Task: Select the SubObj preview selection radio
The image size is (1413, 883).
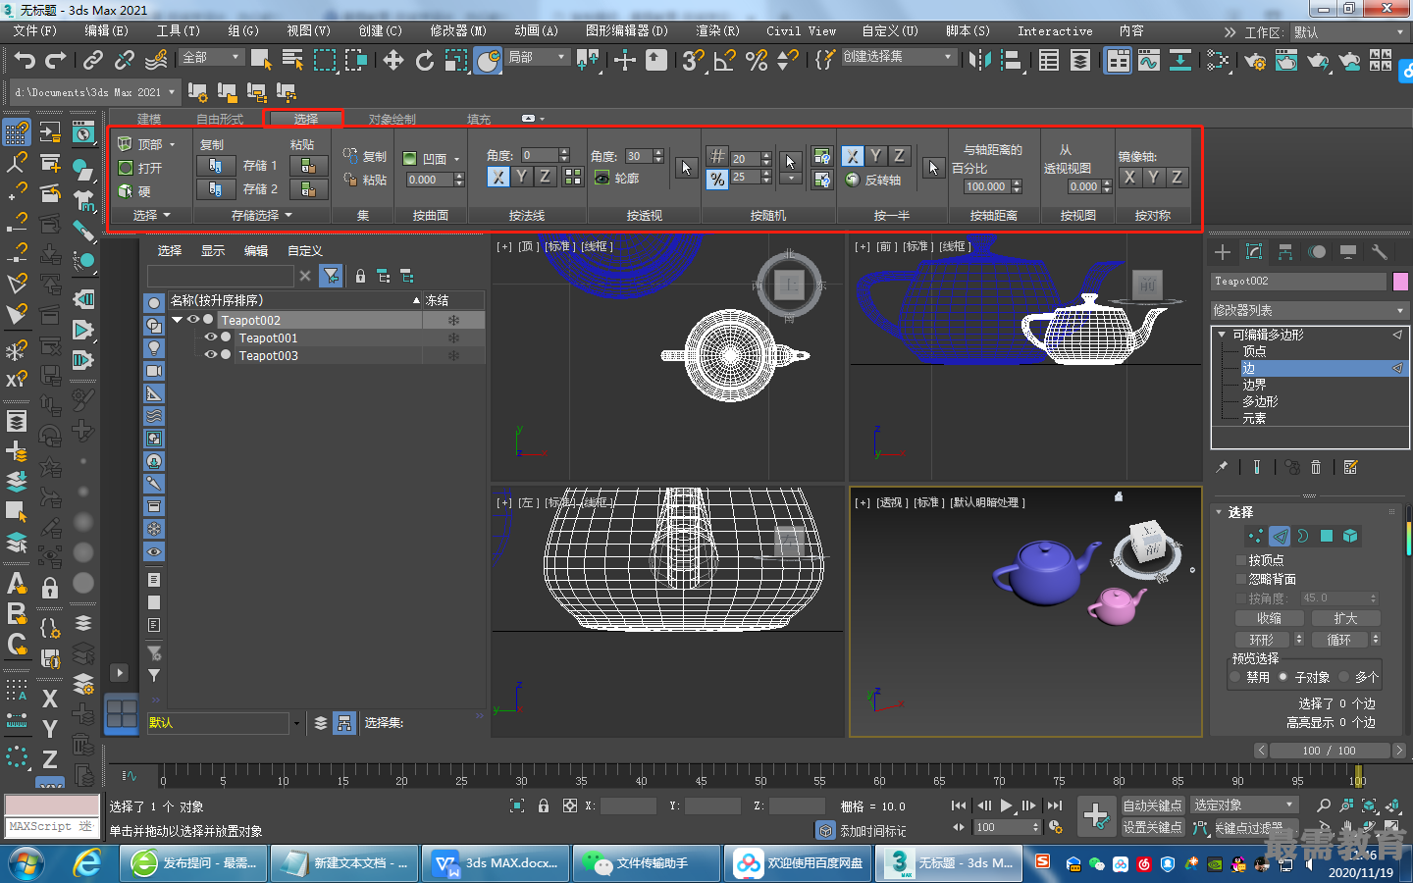Action: [x=1282, y=677]
